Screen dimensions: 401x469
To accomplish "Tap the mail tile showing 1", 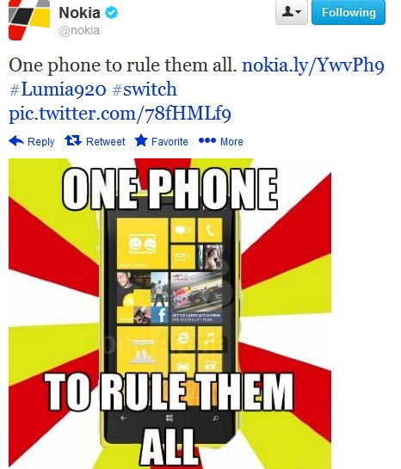I will pyautogui.click(x=182, y=257).
